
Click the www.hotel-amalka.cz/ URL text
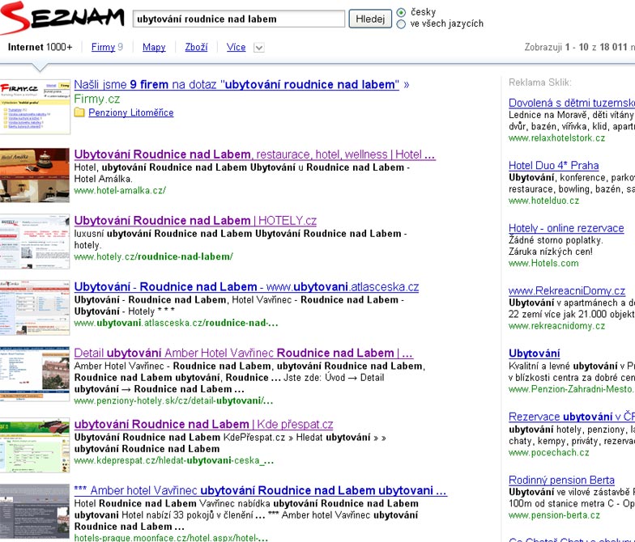(120, 191)
